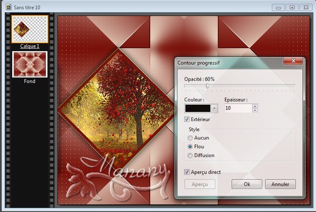
Task: Close the Sans titre 10 window
Action: click(x=306, y=8)
